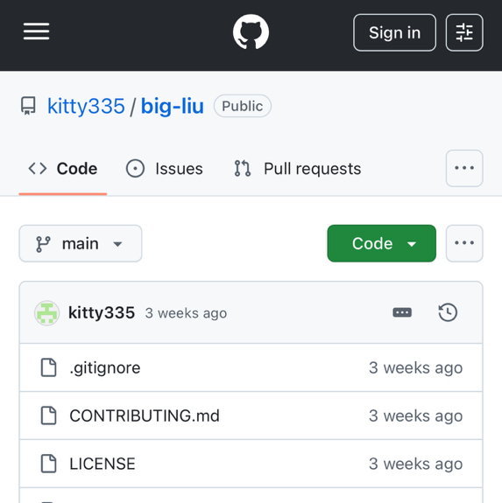This screenshot has width=502, height=503.
Task: Open kitty335 owner profile link
Action: click(x=86, y=106)
